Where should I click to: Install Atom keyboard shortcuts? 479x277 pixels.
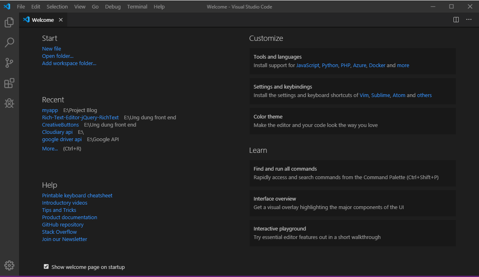pos(399,95)
